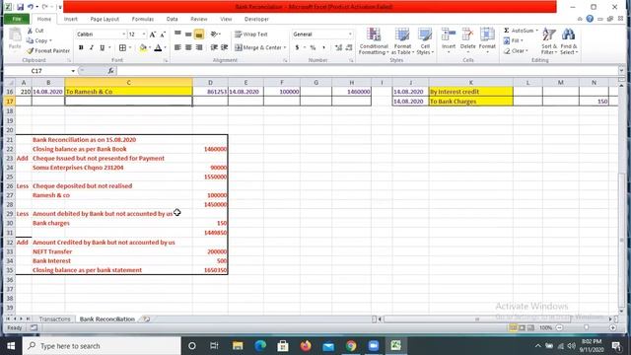Click the Save icon in quick access toolbar
Screen dimensions: 631x355
20,7
